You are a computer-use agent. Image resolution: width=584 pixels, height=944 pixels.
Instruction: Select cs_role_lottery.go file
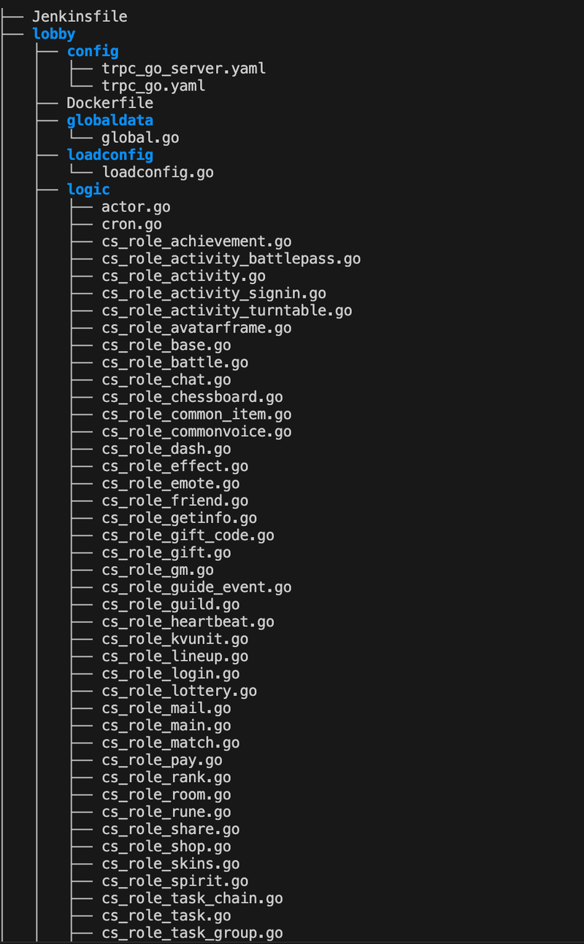(179, 691)
